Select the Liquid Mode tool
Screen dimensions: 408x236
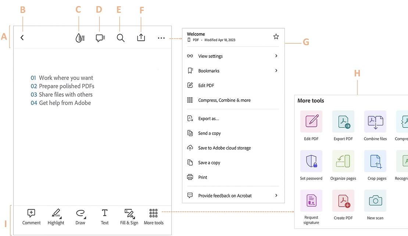[80, 37]
